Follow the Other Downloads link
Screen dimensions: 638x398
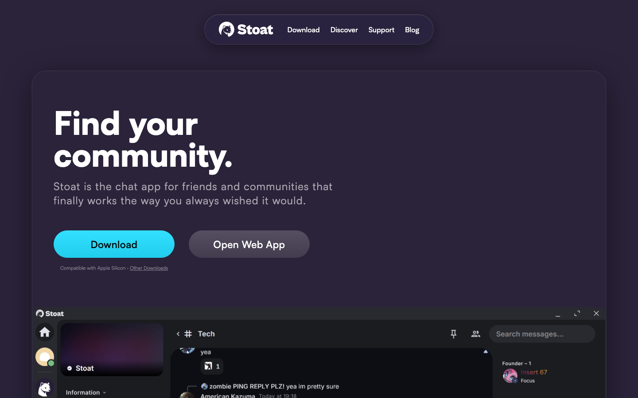pos(148,268)
